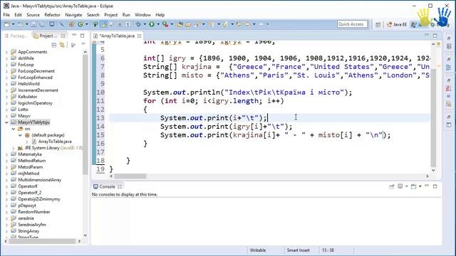
Task: Toggle Link with Editor in Project Explorer
Action: [62, 45]
